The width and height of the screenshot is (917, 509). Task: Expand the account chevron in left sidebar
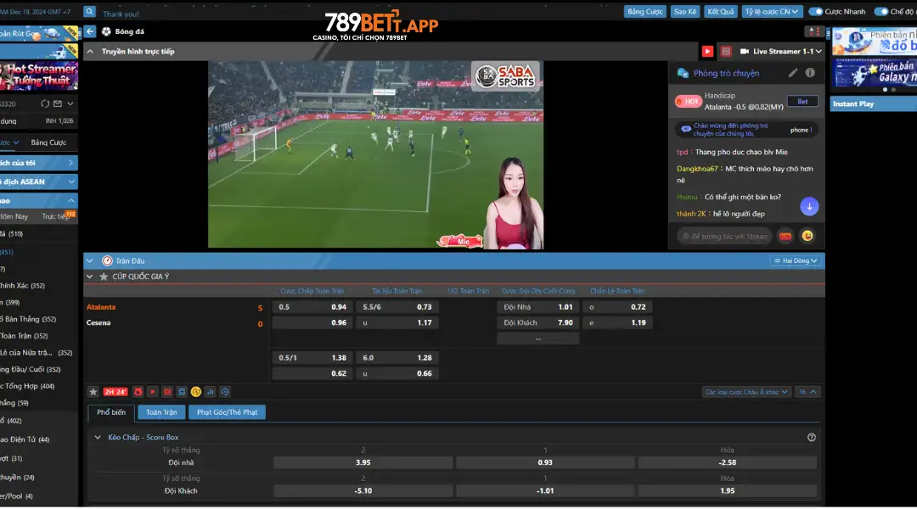(70, 103)
